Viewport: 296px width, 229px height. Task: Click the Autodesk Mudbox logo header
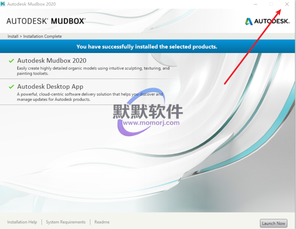(46, 21)
